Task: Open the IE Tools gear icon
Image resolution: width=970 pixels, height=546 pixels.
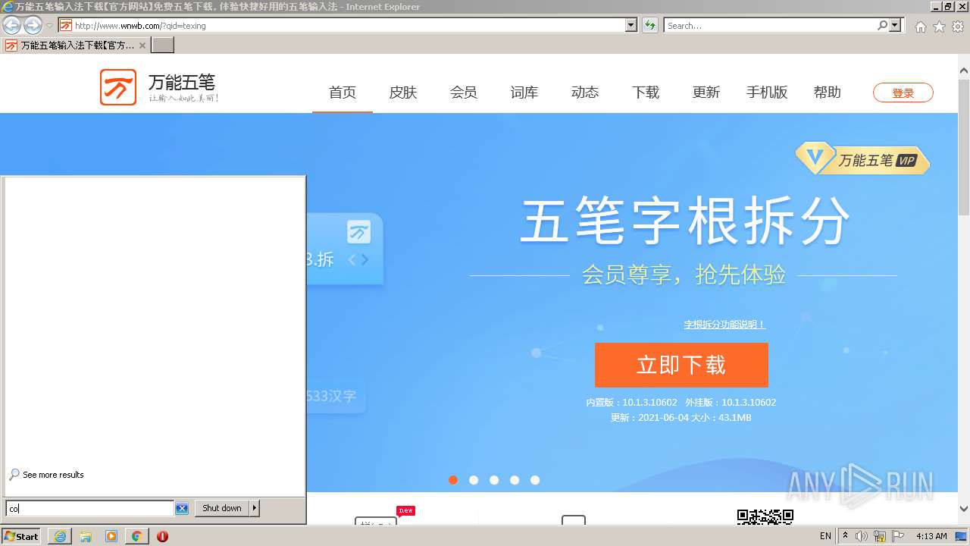Action: (x=958, y=27)
